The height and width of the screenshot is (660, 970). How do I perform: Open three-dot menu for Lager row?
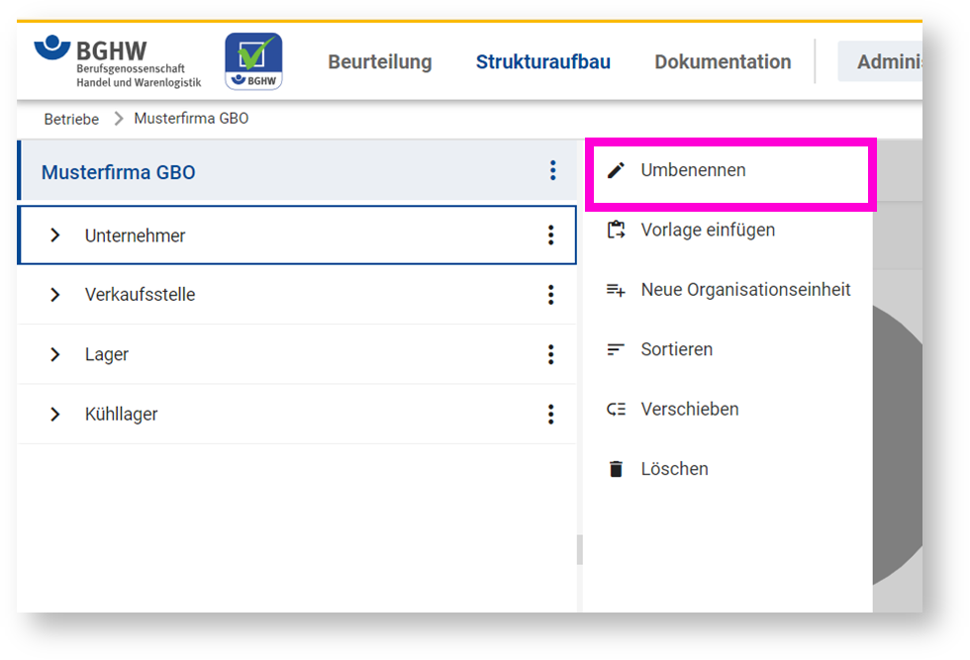[x=551, y=354]
